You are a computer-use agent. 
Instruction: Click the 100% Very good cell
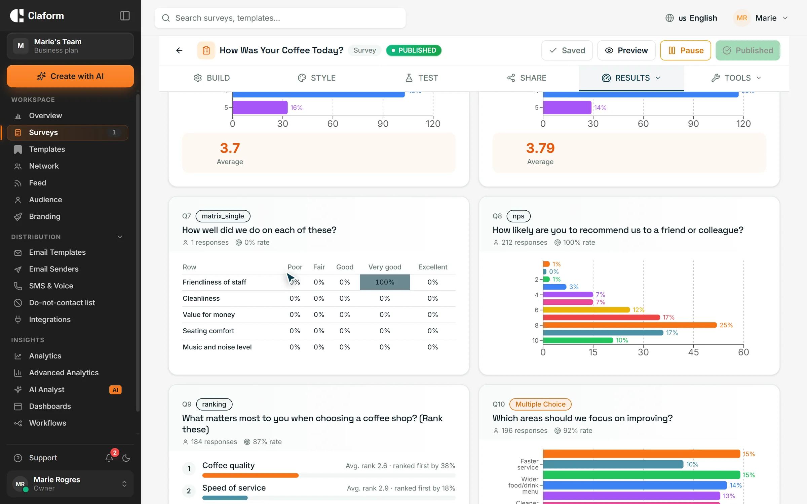(385, 282)
